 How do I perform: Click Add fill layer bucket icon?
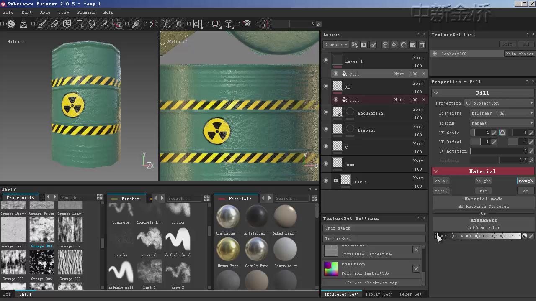(394, 45)
